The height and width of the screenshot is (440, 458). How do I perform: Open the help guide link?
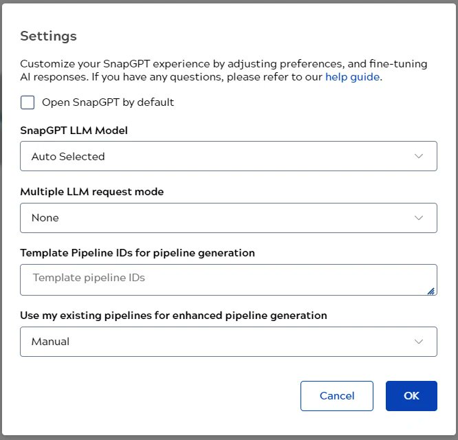pyautogui.click(x=353, y=77)
